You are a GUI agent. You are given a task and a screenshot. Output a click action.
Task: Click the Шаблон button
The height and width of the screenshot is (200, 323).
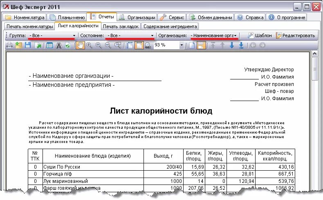tap(260, 35)
